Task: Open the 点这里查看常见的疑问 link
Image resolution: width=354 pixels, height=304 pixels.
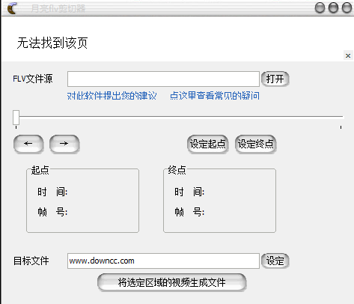Action: pyautogui.click(x=215, y=96)
